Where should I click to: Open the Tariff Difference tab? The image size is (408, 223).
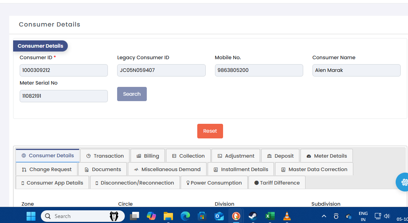[x=277, y=183]
